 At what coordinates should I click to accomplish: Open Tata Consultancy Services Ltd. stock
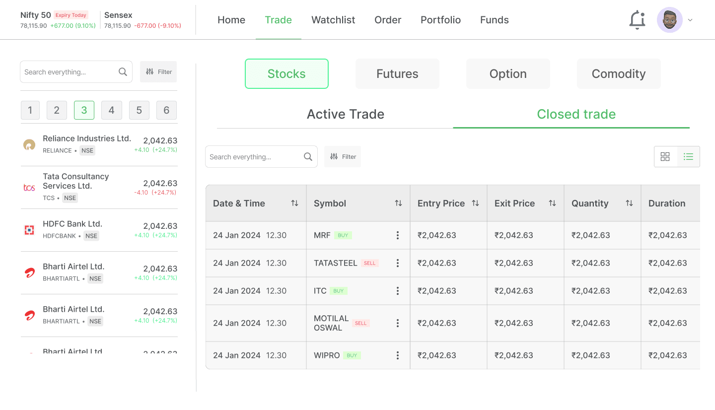coord(99,188)
